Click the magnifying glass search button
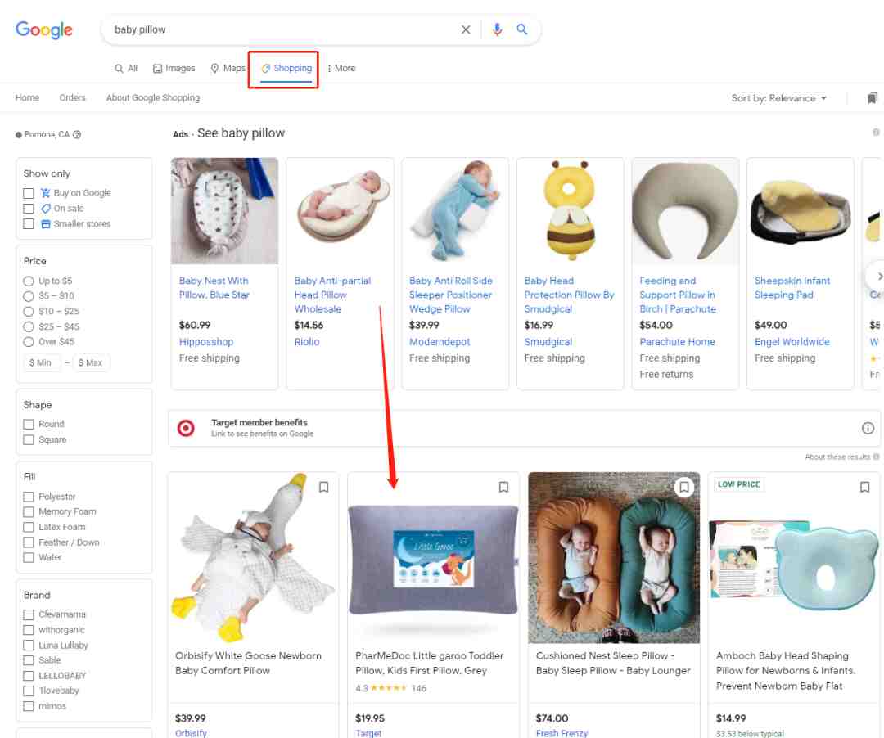The height and width of the screenshot is (738, 884). pyautogui.click(x=522, y=29)
